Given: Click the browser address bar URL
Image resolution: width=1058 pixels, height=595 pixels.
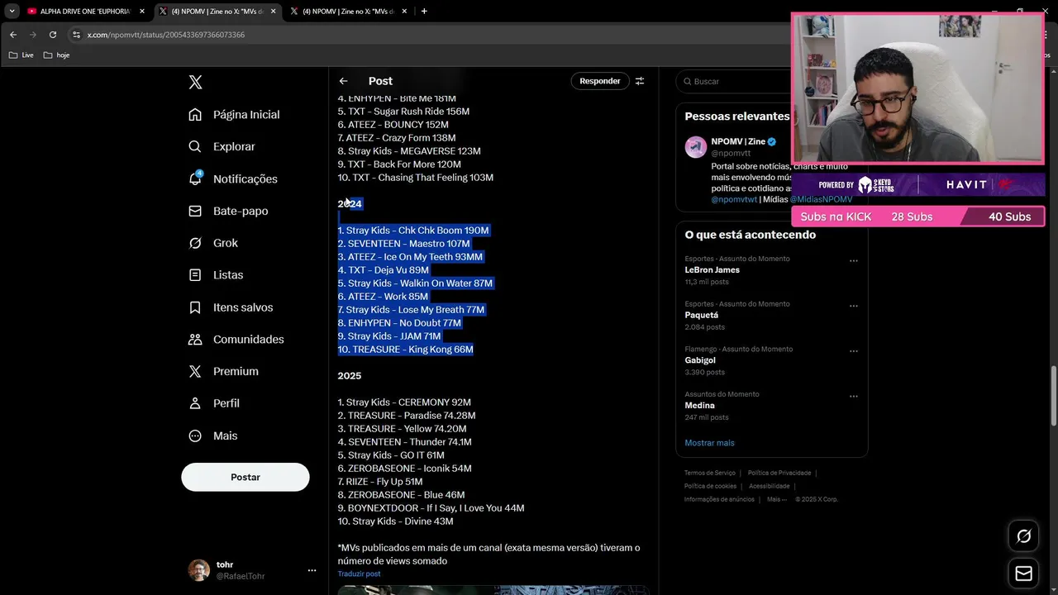Looking at the screenshot, I should [x=166, y=35].
